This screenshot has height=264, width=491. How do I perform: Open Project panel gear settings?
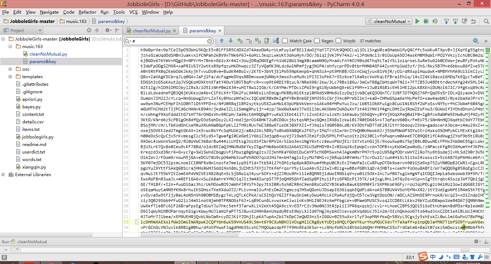(x=108, y=30)
